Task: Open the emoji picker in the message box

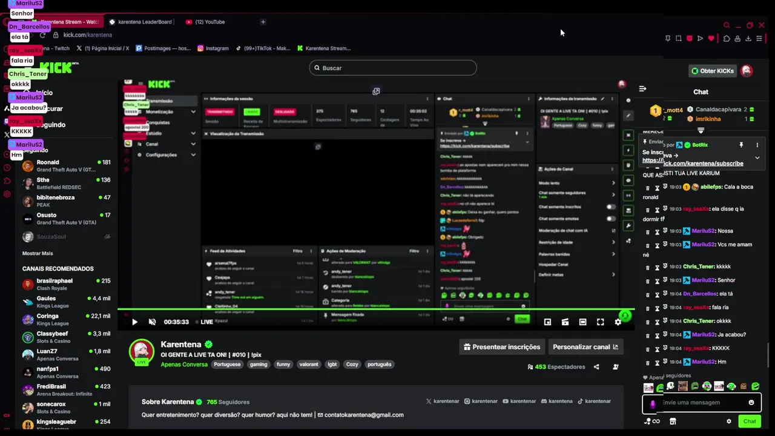Action: (x=751, y=403)
